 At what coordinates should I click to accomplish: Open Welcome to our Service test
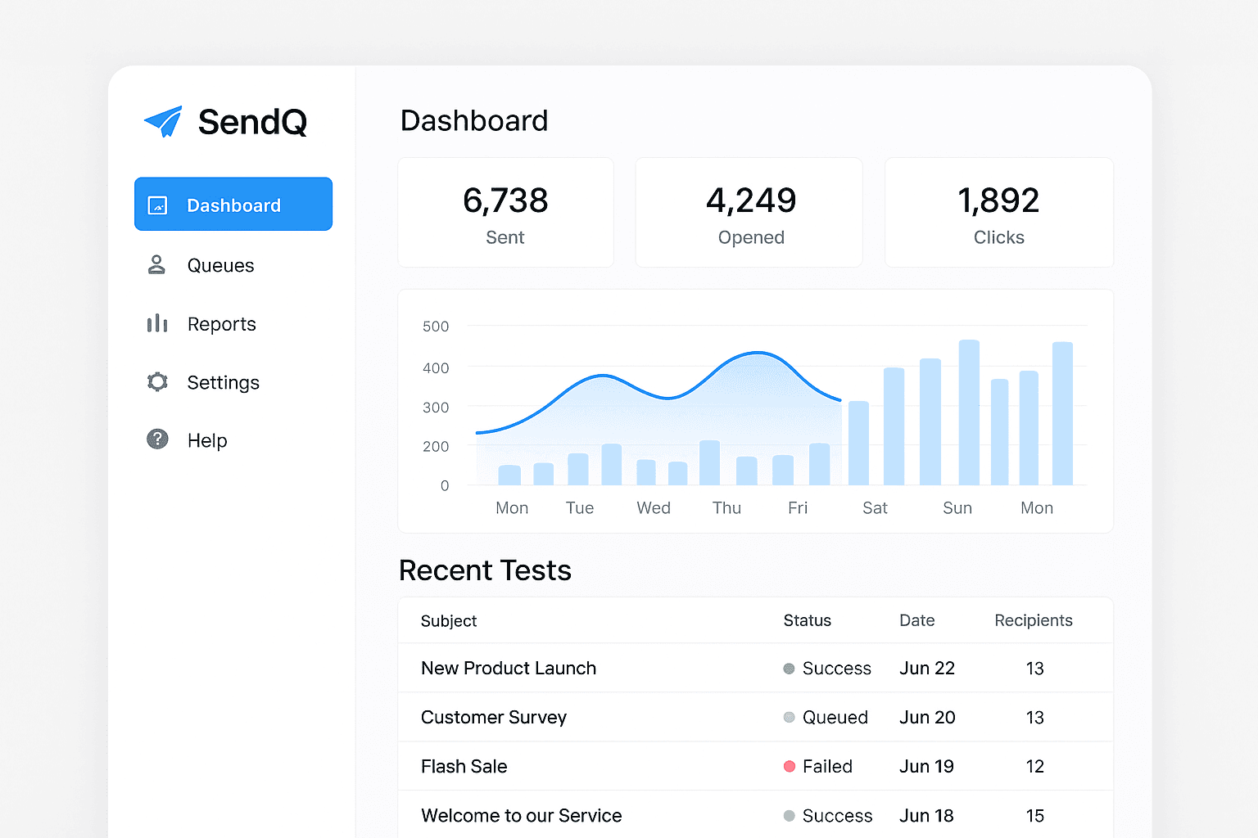pyautogui.click(x=522, y=816)
